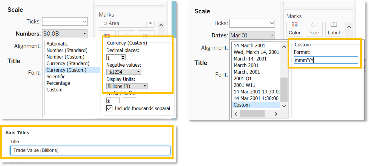Click left arrow of date list scrollbar
This screenshot has height=166, width=369.
pyautogui.click(x=235, y=114)
